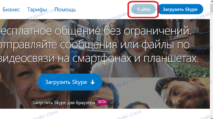
Task: Open the Тарифы navigation link
Action: pyautogui.click(x=37, y=10)
